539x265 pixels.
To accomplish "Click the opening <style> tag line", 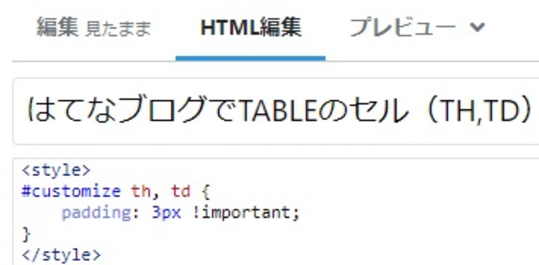I will 56,170.
